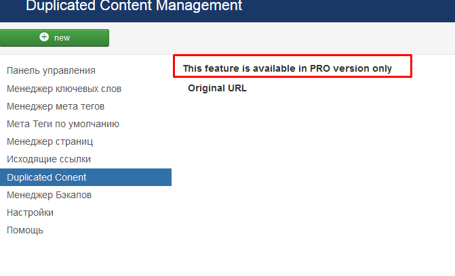Screen dimensions: 455x276
Task: Select the highlighted Duplicated Conent item
Action: pyautogui.click(x=85, y=177)
